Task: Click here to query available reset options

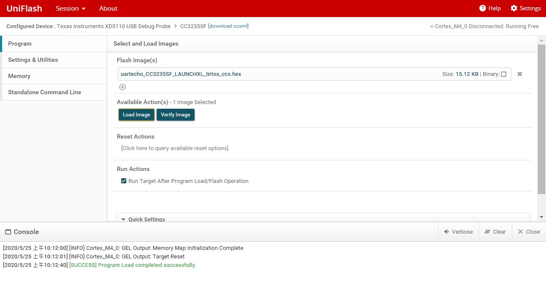Action: 174,148
